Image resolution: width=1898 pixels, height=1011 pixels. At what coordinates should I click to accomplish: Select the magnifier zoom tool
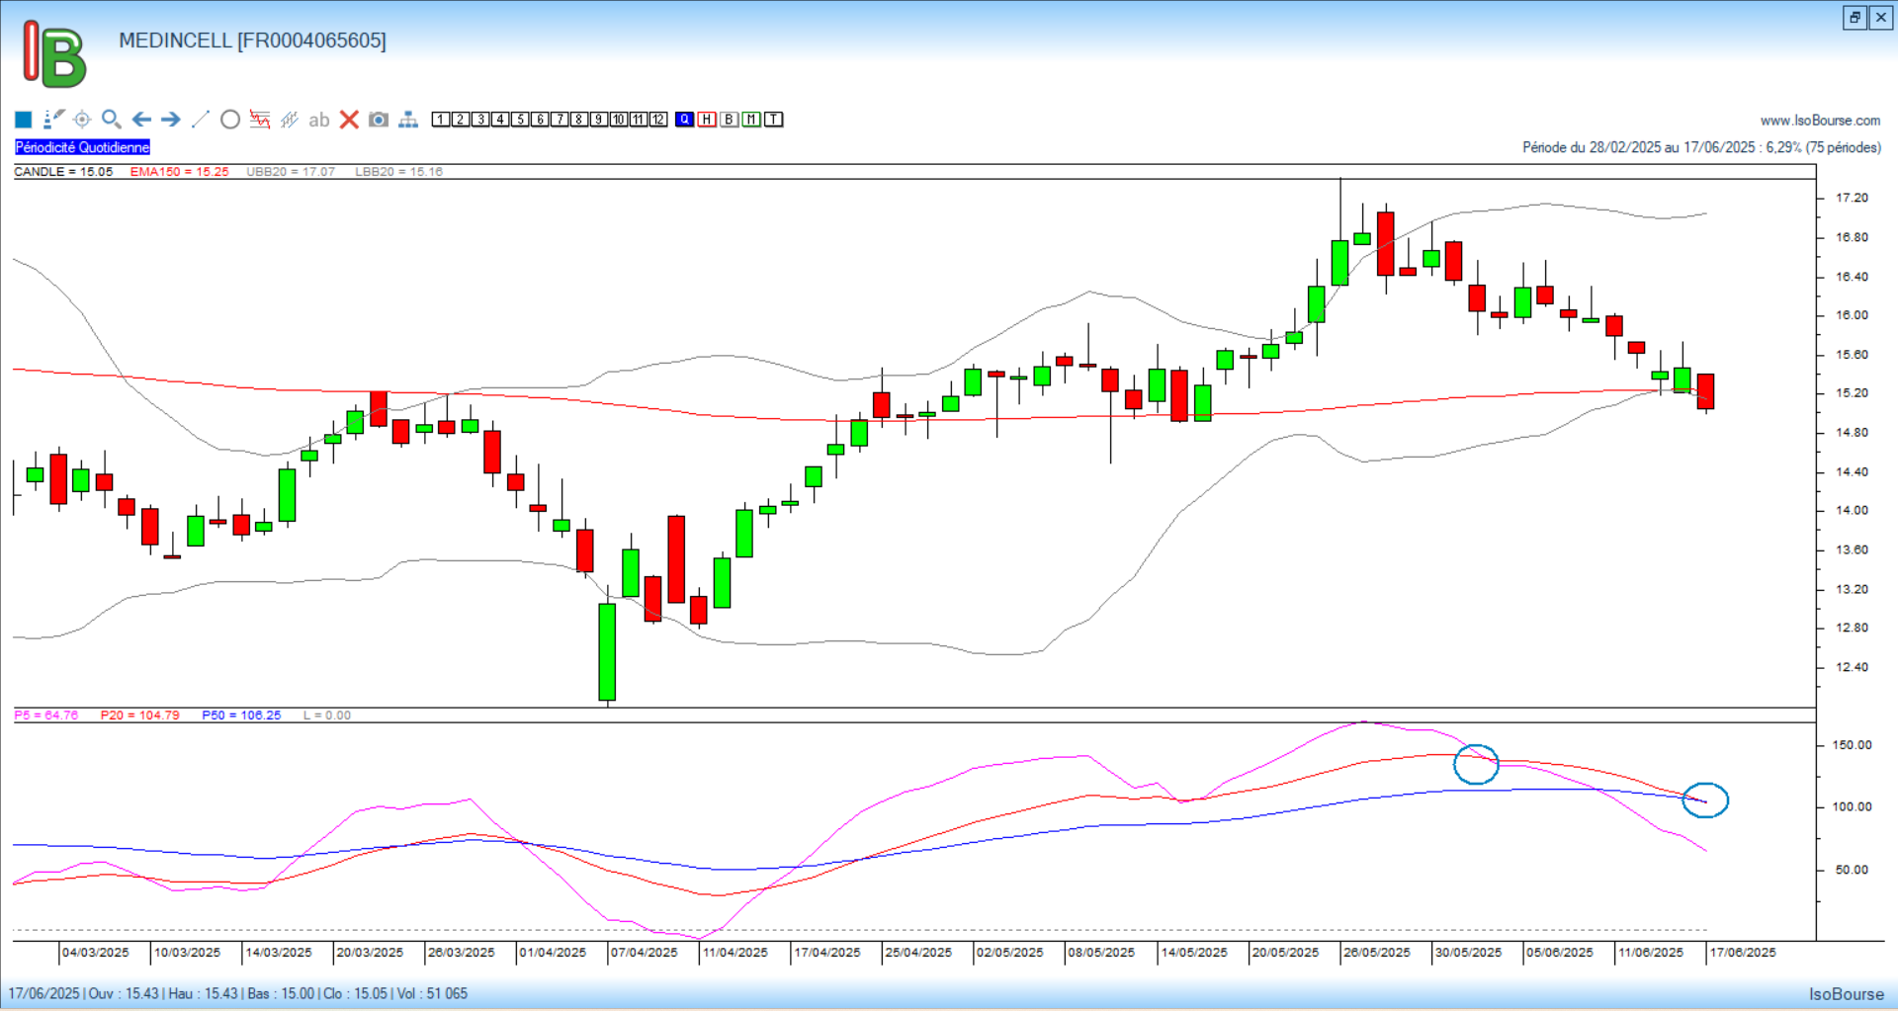pyautogui.click(x=112, y=120)
